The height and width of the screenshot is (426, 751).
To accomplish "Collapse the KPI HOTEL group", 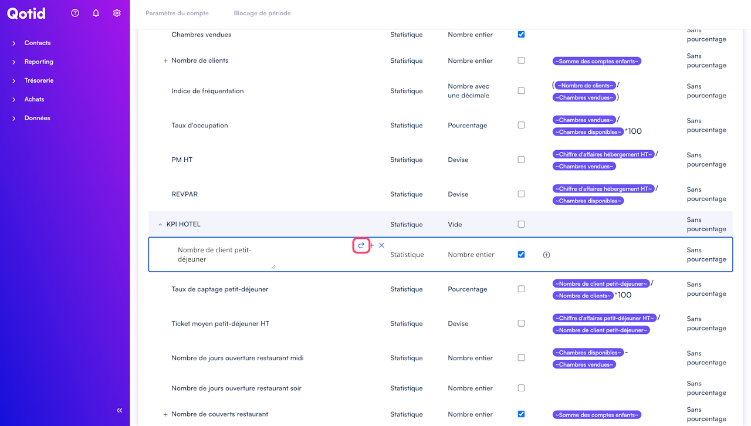I will tap(160, 224).
